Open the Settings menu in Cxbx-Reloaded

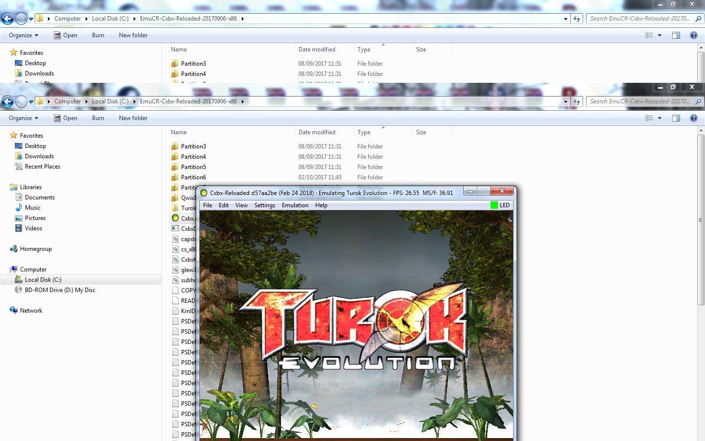click(265, 205)
